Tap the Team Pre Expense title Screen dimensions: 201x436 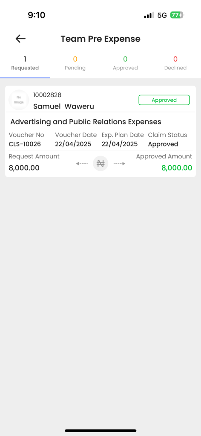(100, 39)
